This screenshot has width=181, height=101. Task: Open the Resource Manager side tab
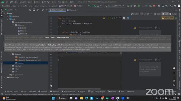tap(2, 27)
